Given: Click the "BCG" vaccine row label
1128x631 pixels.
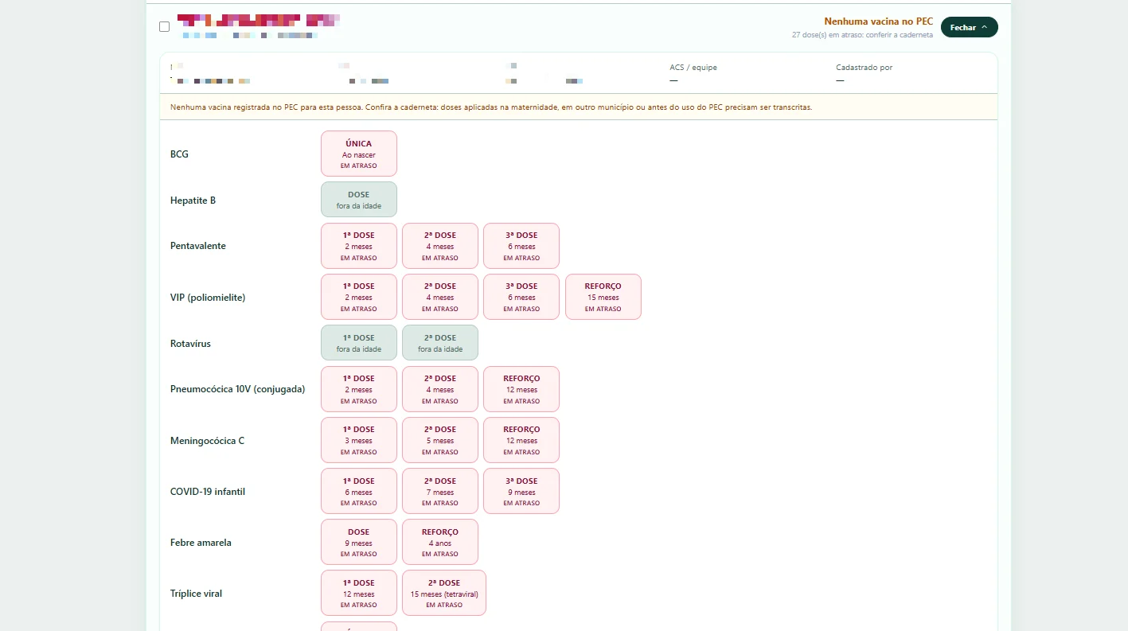Looking at the screenshot, I should pyautogui.click(x=179, y=154).
